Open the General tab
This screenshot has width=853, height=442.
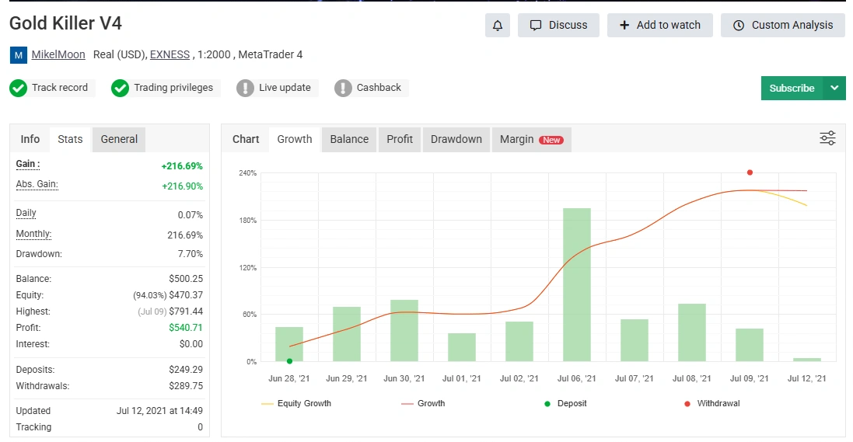coord(119,139)
